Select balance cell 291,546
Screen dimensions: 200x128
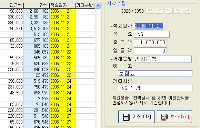click(37, 110)
